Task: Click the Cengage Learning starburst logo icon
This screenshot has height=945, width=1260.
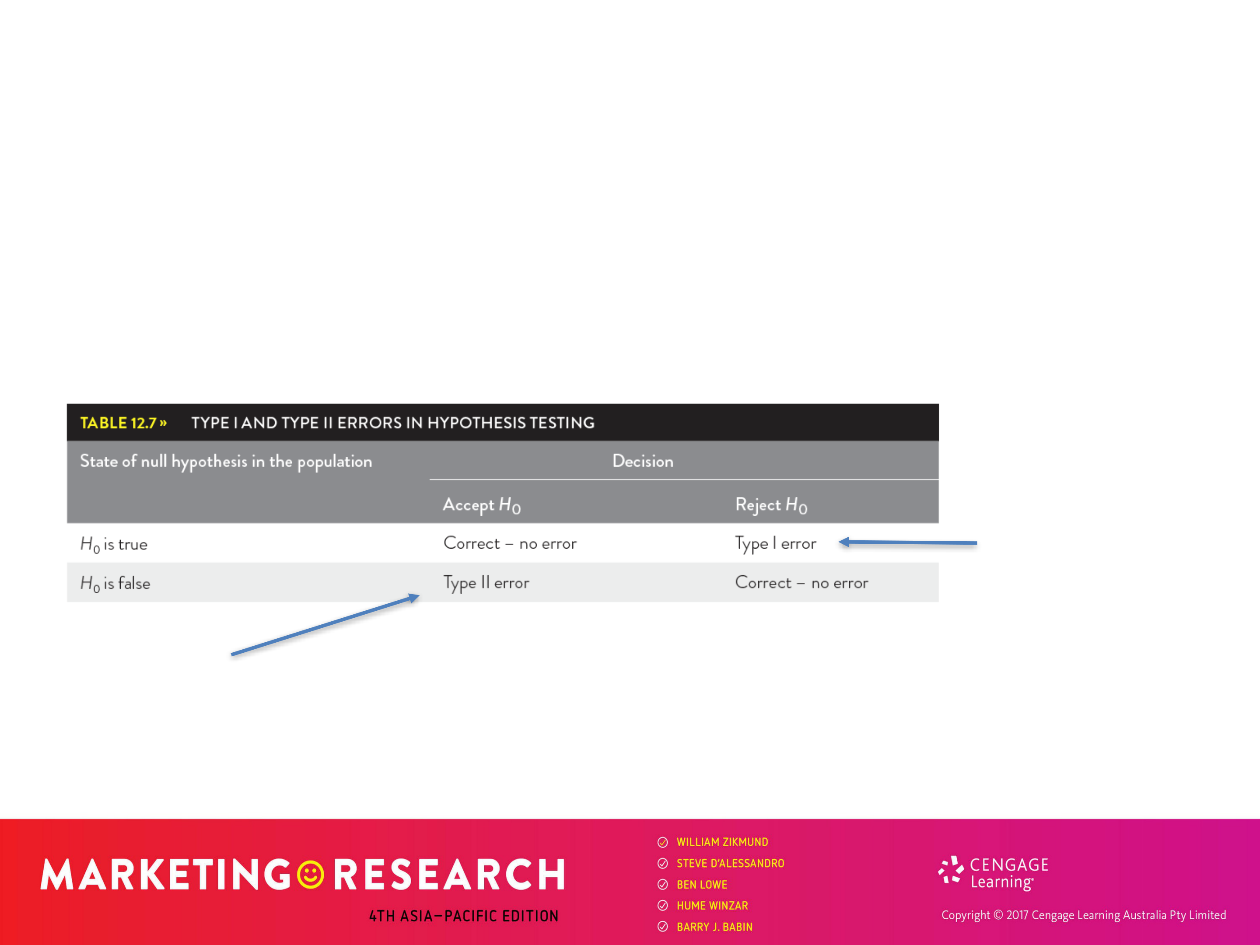Action: pos(951,870)
